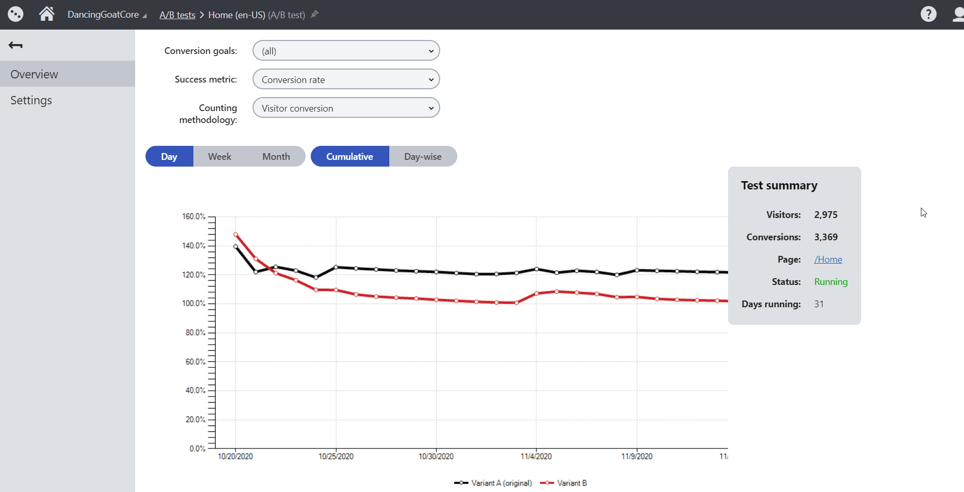Viewport: 964px width, 492px height.
Task: Click the back arrow in sidebar
Action: point(16,45)
